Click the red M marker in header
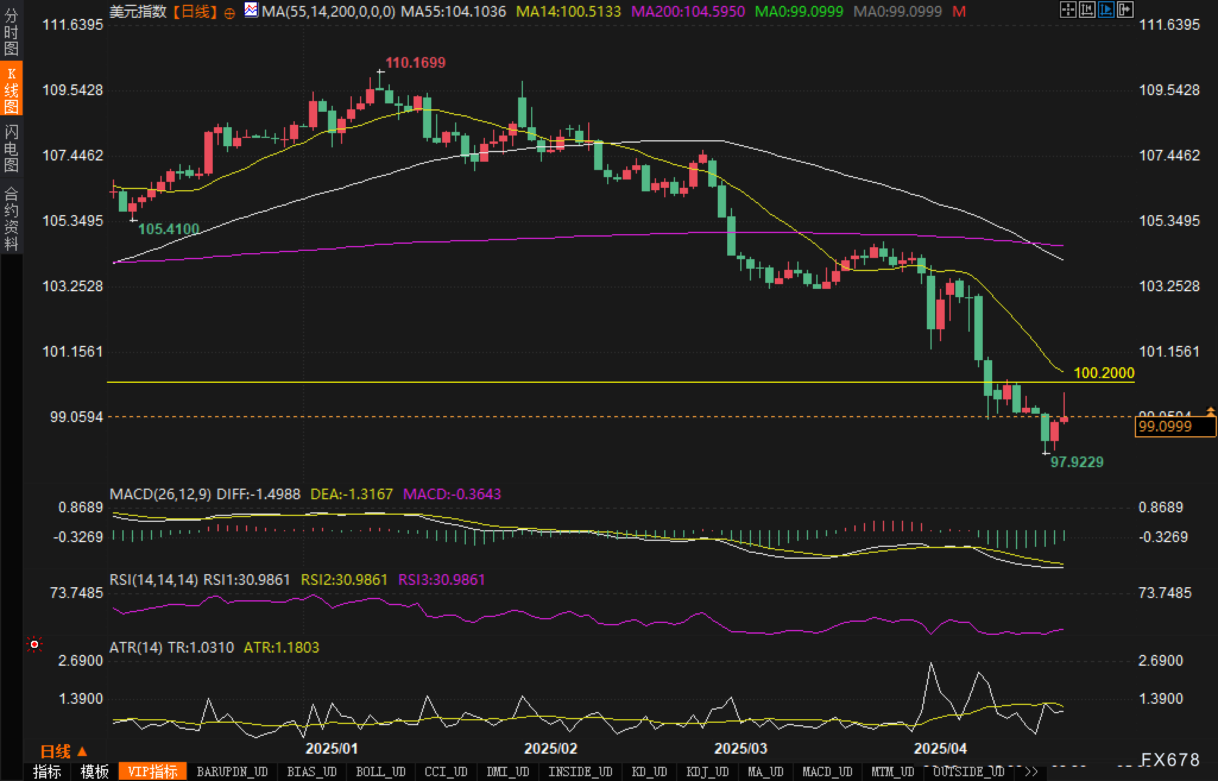Screen dimensions: 1218x781 point(959,11)
